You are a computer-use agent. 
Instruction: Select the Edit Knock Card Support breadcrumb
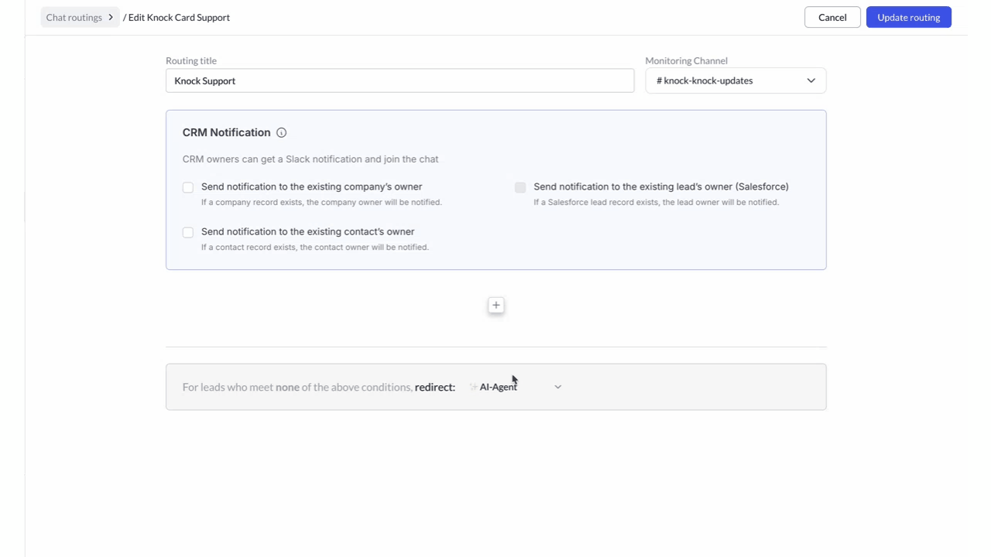coord(179,17)
